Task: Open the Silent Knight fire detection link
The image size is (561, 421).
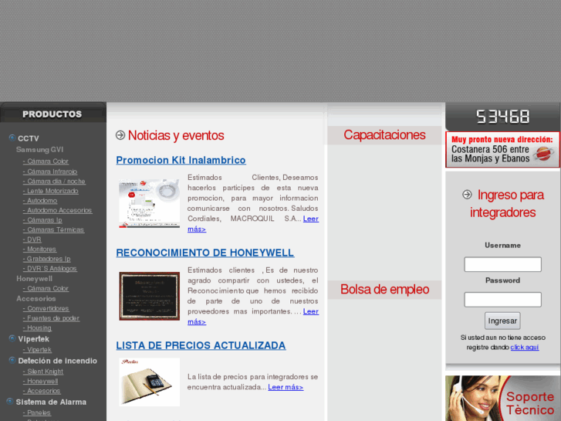Action: click(43, 372)
